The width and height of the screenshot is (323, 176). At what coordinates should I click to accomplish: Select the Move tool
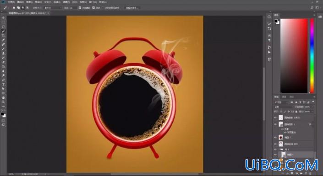coord(3,18)
